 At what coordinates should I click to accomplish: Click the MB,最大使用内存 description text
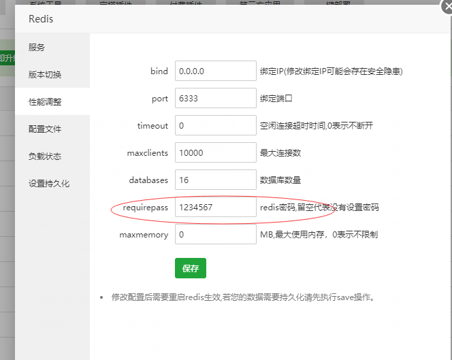tap(319, 235)
